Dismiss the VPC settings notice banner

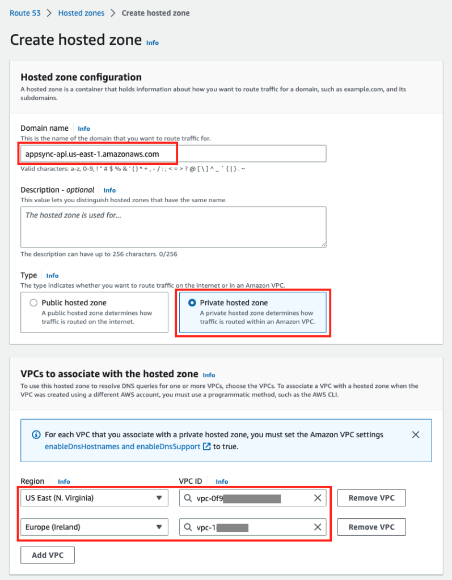(x=416, y=434)
